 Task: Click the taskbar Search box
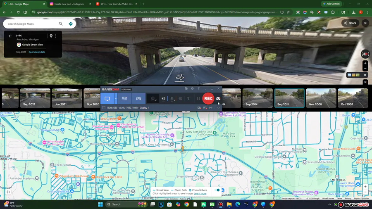tap(126, 204)
